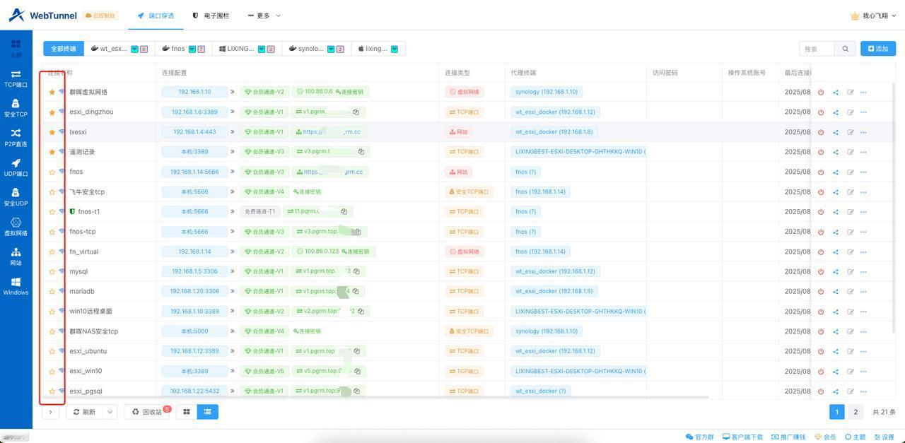905x443 pixels.
Task: Click the 刷新 button
Action: point(84,412)
